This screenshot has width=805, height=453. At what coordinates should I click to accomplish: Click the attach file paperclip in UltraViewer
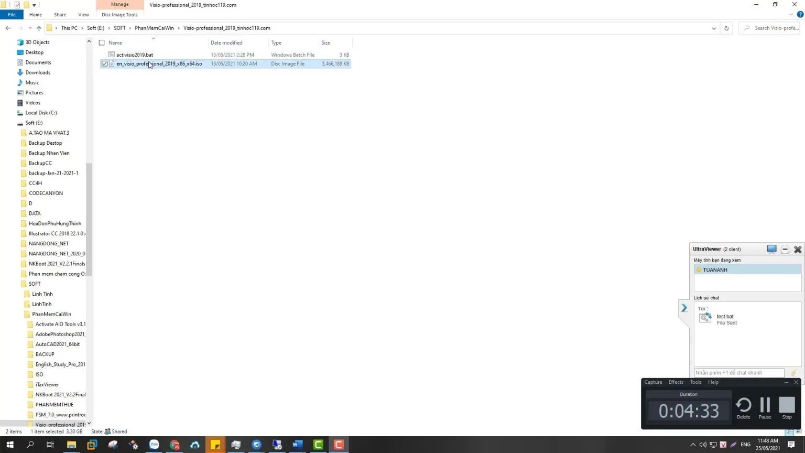click(793, 373)
